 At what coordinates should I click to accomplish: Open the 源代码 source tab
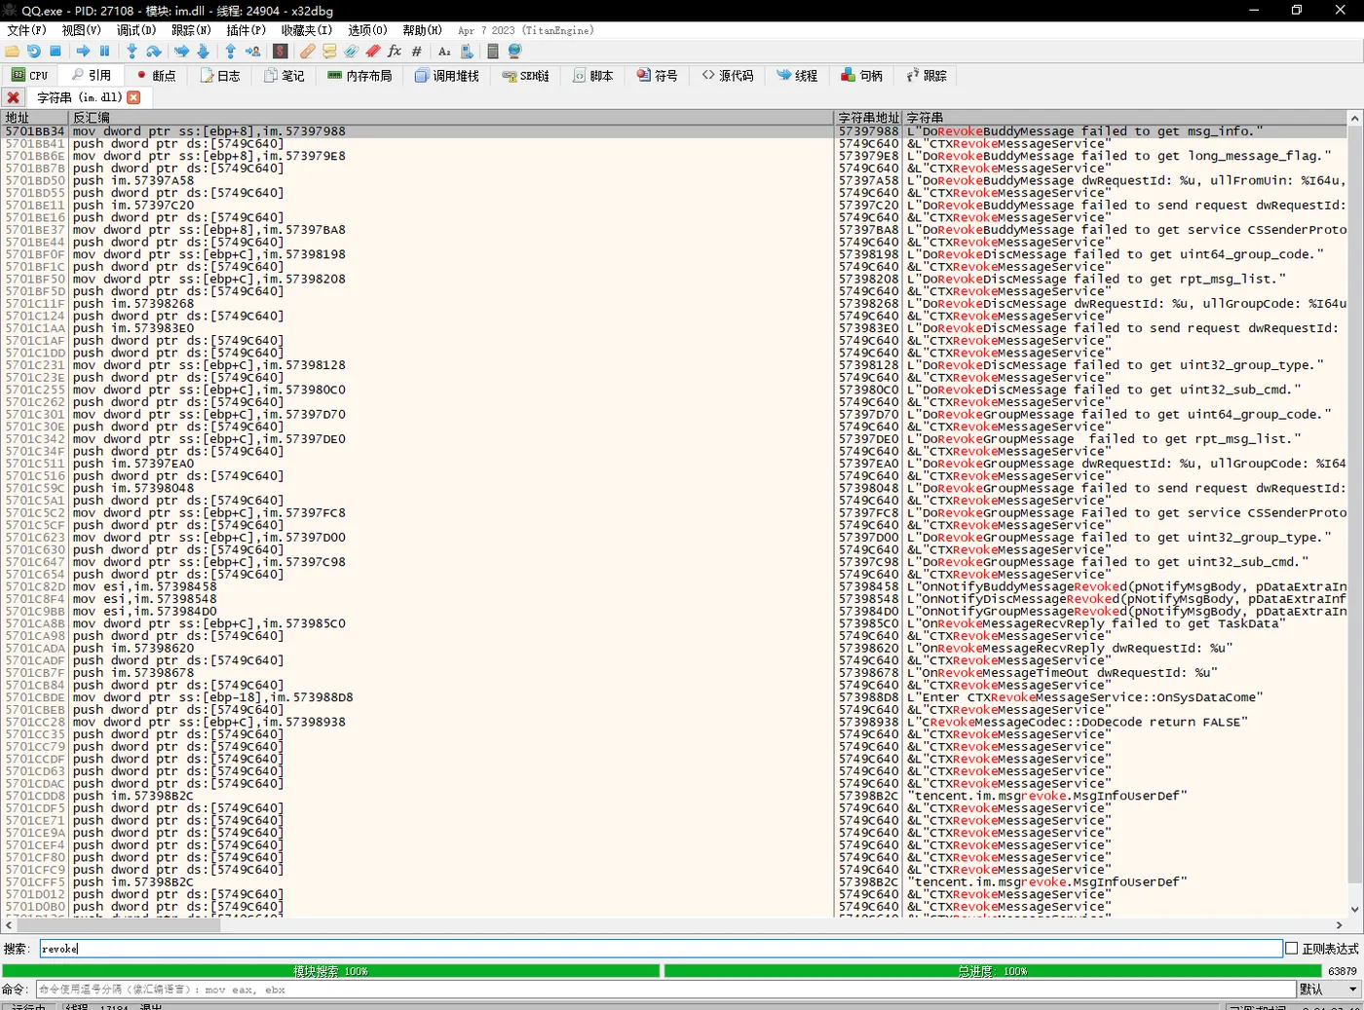tap(728, 75)
